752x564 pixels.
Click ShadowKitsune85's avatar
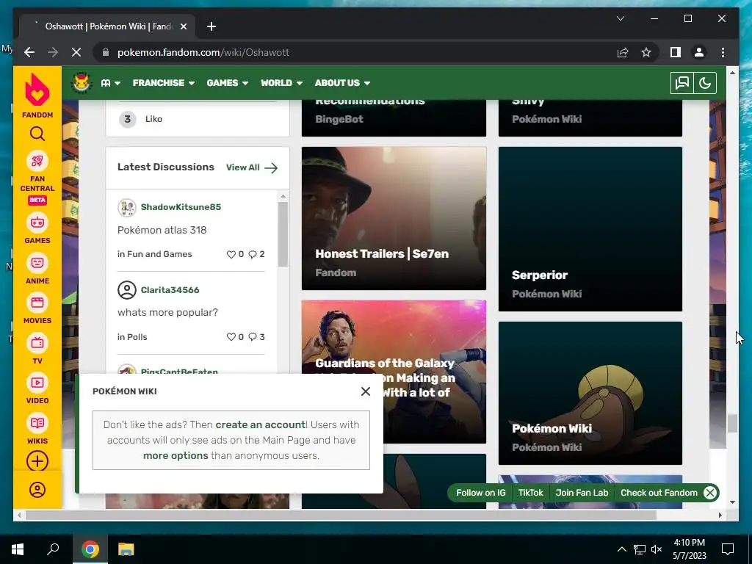click(x=126, y=208)
